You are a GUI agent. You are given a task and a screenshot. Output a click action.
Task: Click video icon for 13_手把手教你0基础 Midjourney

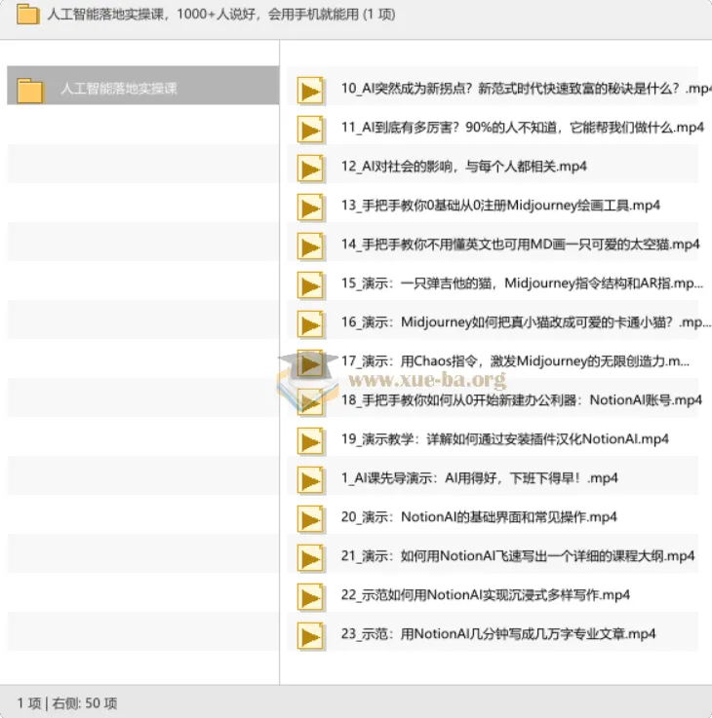coord(310,207)
